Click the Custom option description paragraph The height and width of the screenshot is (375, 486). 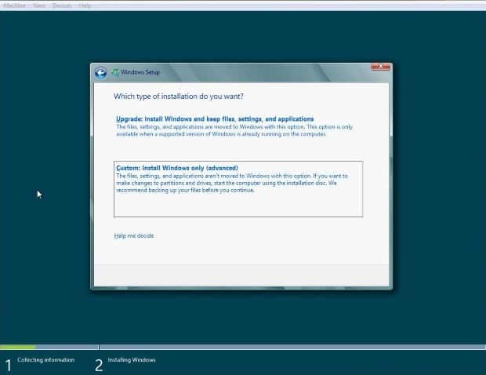pyautogui.click(x=232, y=183)
